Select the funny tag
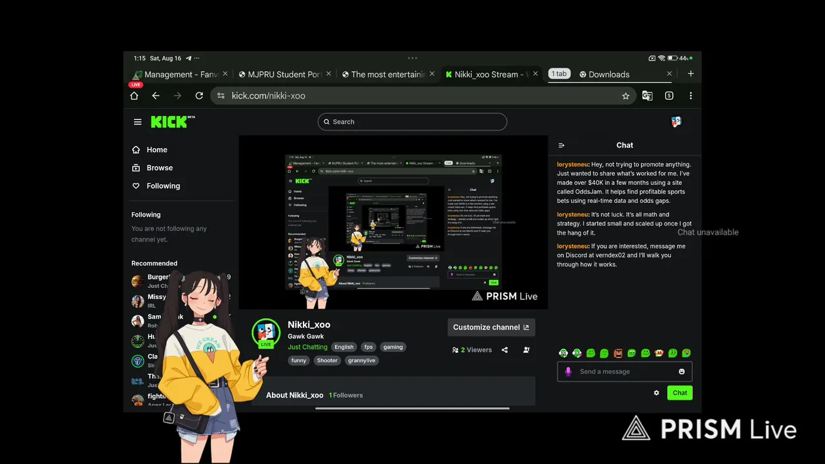 [298, 360]
